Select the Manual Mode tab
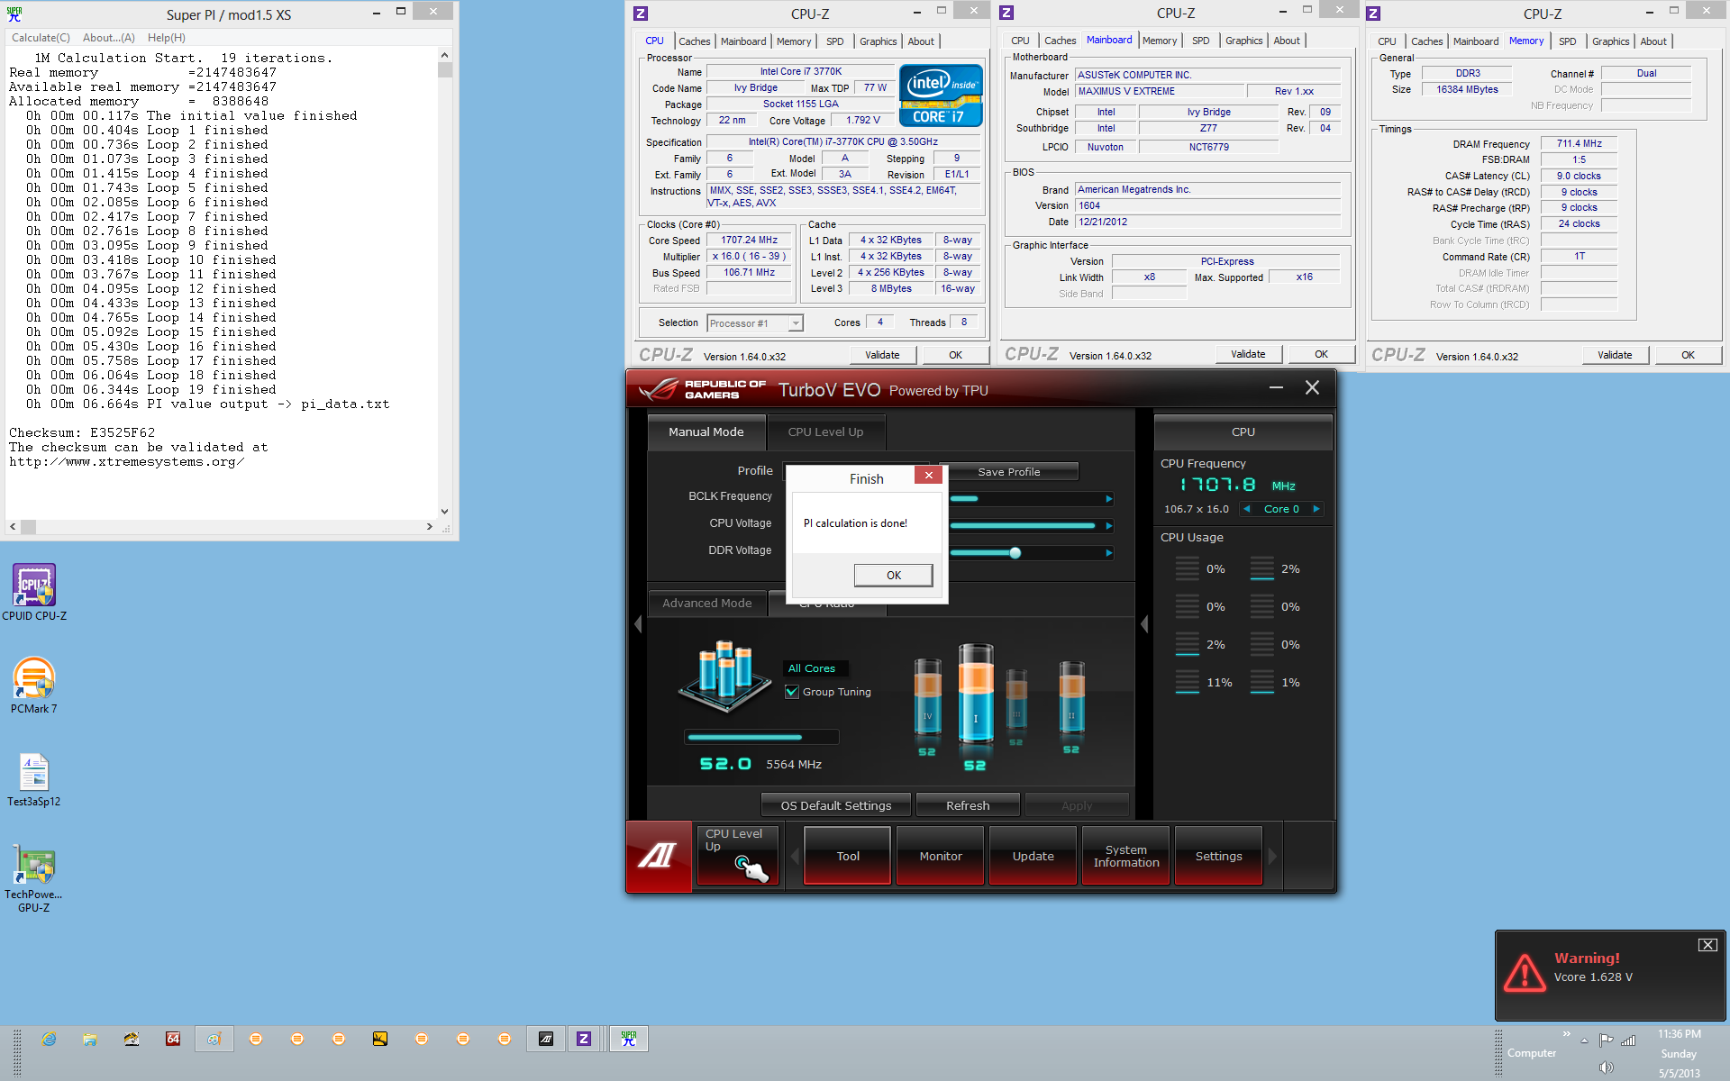 click(706, 432)
